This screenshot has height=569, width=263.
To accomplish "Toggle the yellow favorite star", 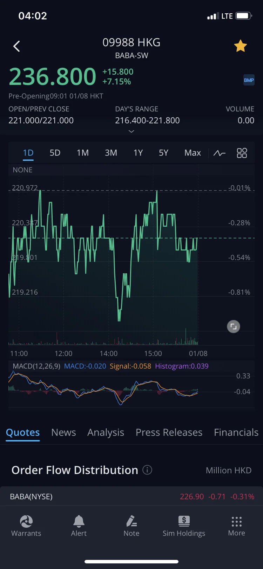I will [x=241, y=46].
